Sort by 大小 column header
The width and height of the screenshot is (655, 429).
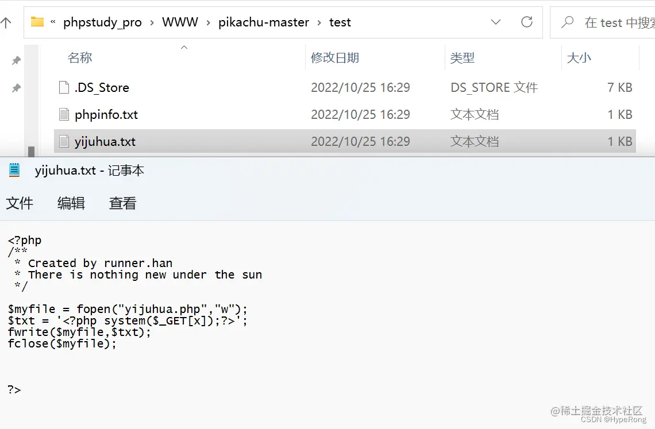click(579, 57)
